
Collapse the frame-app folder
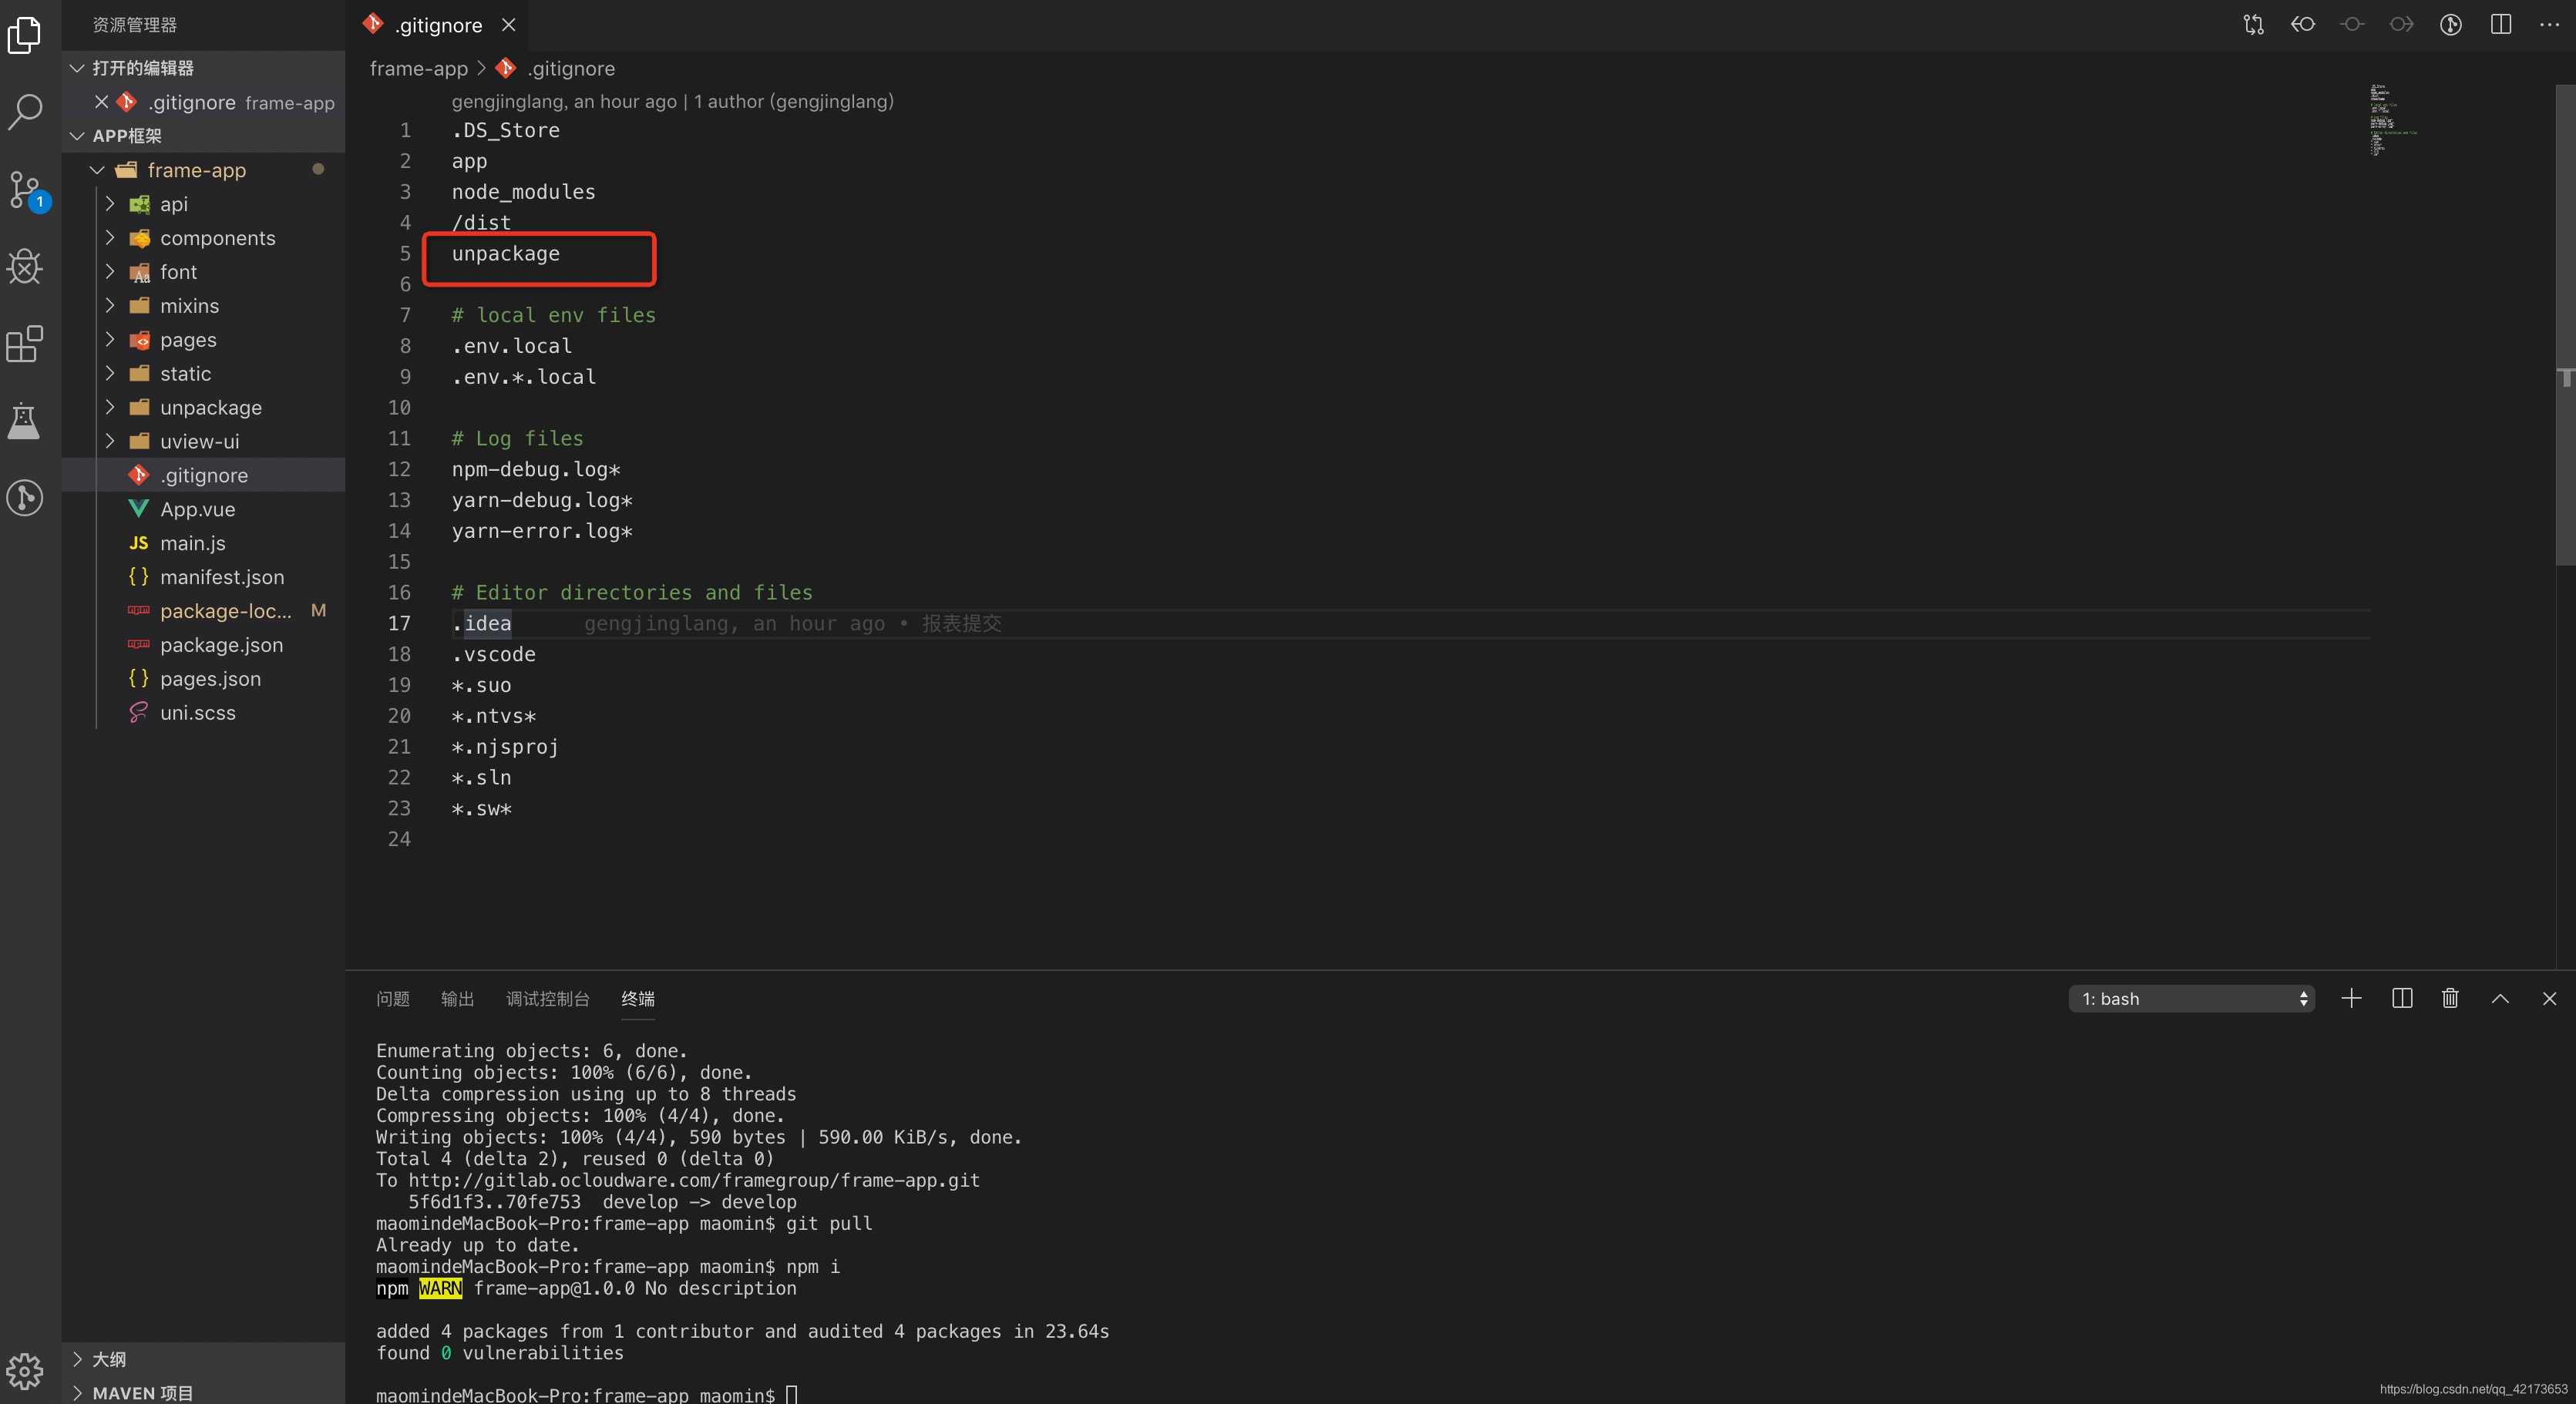(x=97, y=170)
